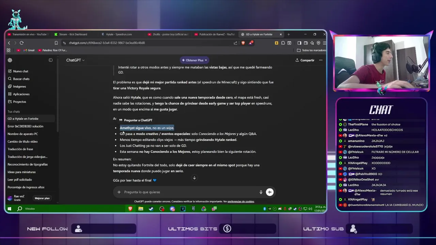Open Windows taskbar search

[20, 209]
